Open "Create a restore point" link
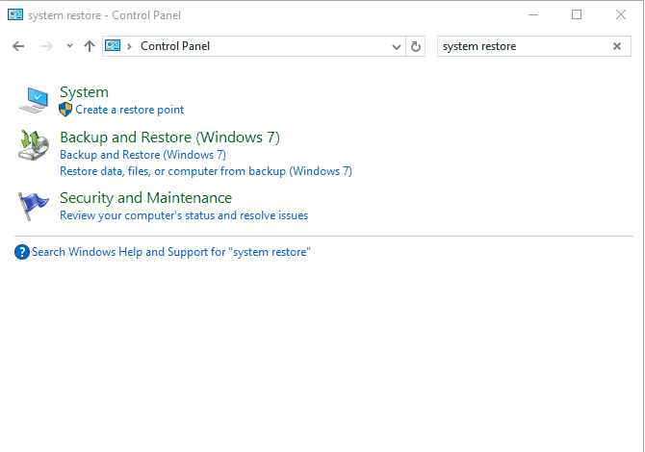Screen dimensions: 645x452 [129, 110]
